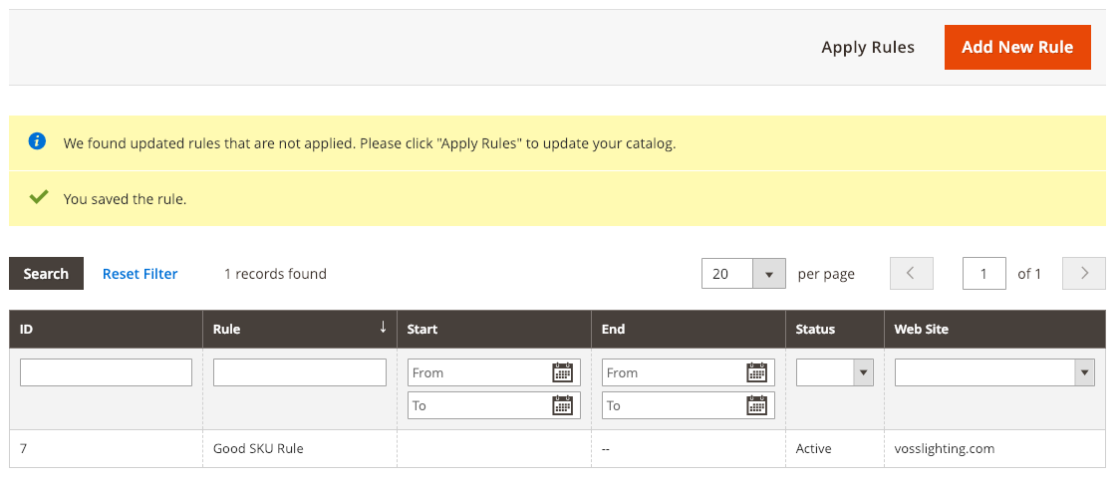Open the Start From date calendar icon
This screenshot has width=1119, height=481.
tap(562, 372)
